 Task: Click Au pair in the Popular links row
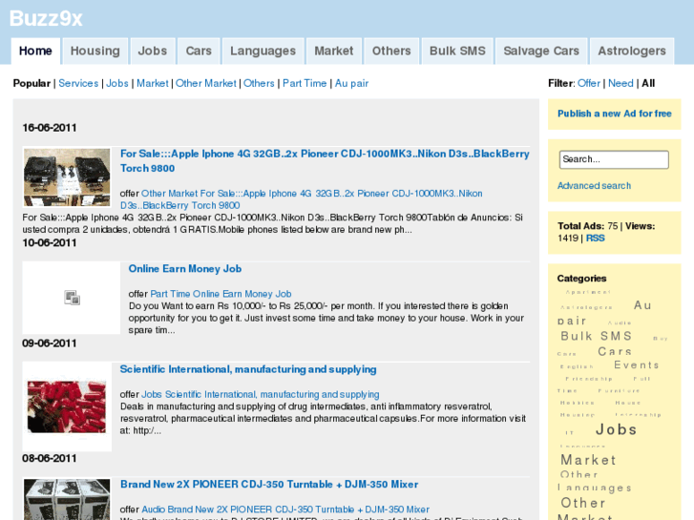(x=351, y=83)
